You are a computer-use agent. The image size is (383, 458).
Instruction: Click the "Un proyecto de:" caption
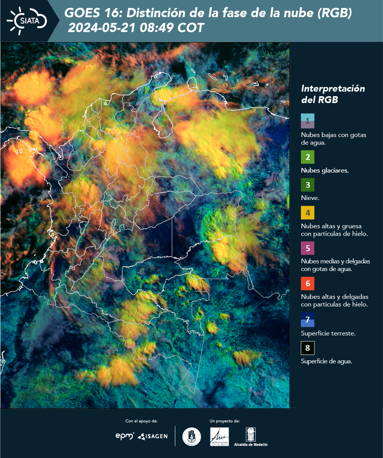225,421
